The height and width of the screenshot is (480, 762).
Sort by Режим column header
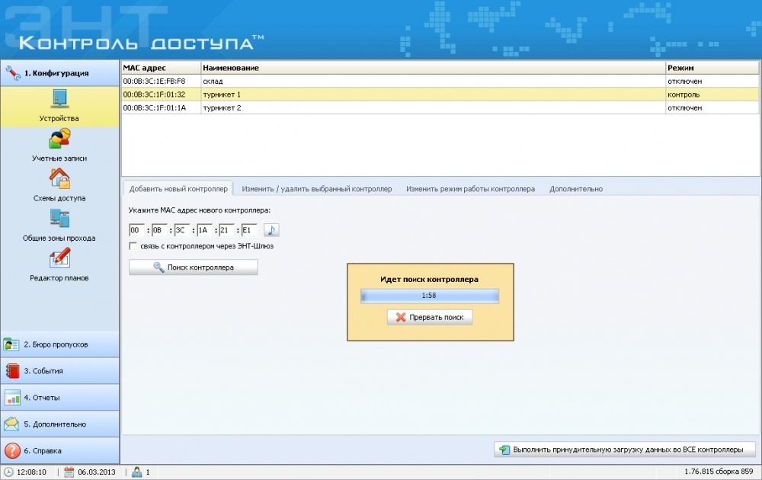pos(712,68)
